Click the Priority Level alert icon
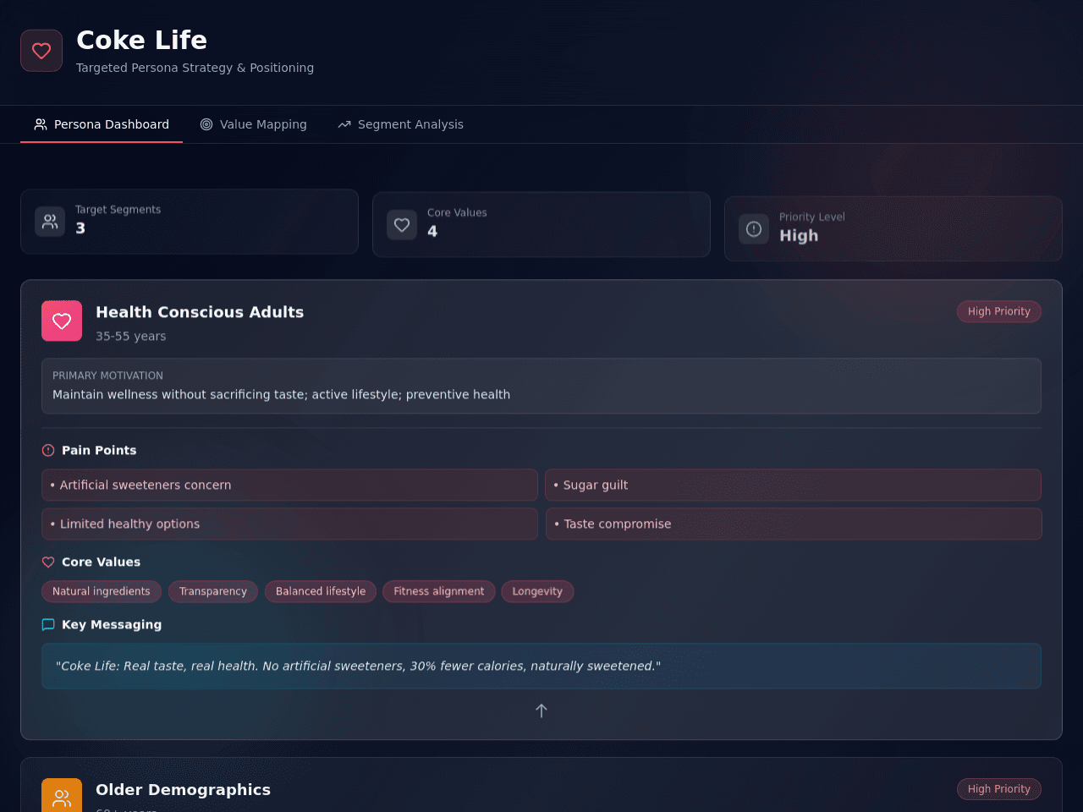Image resolution: width=1083 pixels, height=812 pixels. pos(754,229)
